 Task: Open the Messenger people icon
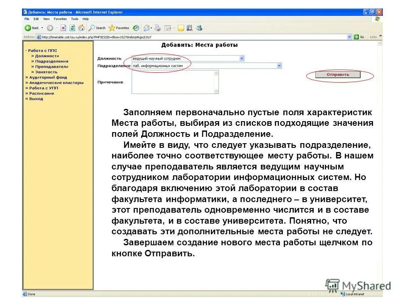(199, 28)
